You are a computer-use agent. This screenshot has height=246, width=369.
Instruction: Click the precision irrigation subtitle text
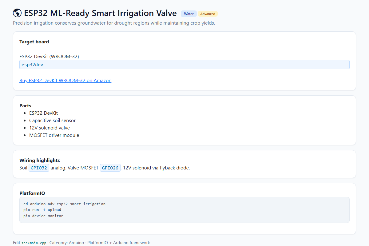[114, 23]
